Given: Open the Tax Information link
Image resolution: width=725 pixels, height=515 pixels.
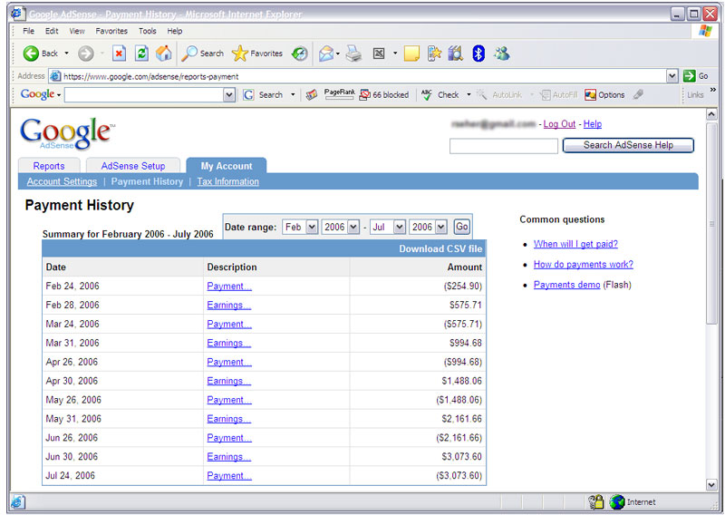Looking at the screenshot, I should [x=228, y=181].
